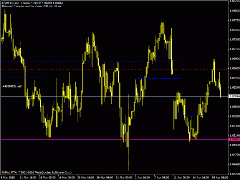Click the 1.04700 price axis label
The image size is (240, 180).
(x=235, y=155)
